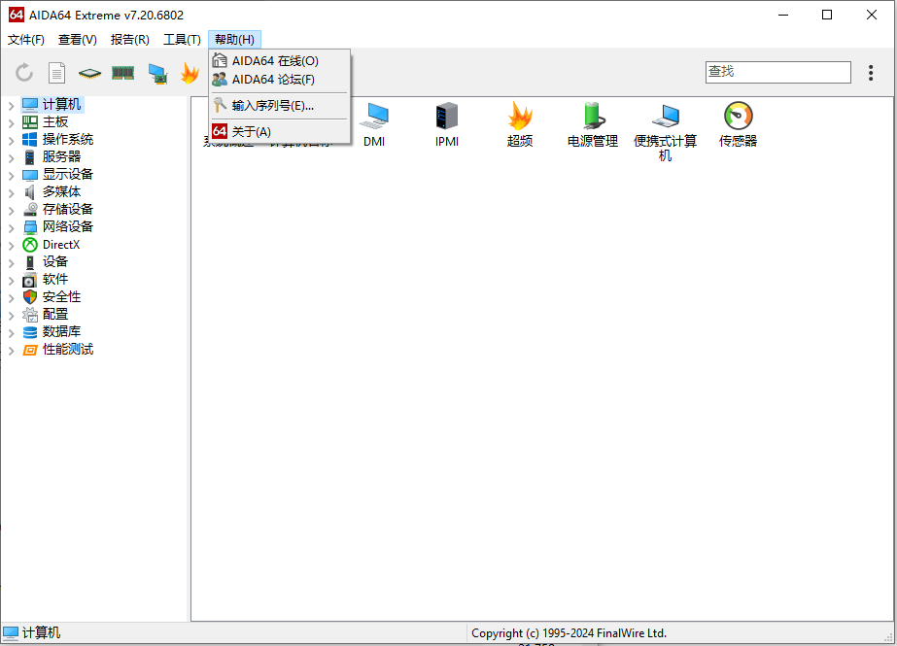Viewport: 897px width, 646px height.
Task: Expand the 显示设备 tree node
Action: click(x=11, y=176)
